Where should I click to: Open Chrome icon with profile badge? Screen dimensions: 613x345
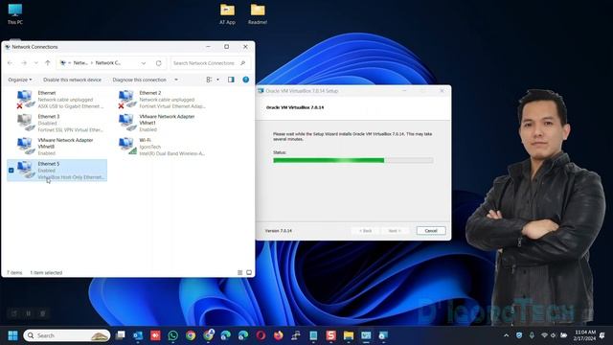209,335
